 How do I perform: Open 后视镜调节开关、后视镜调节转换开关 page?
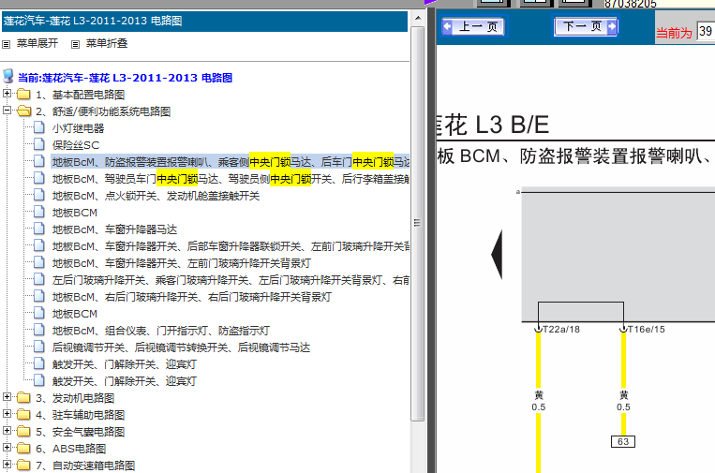click(181, 347)
